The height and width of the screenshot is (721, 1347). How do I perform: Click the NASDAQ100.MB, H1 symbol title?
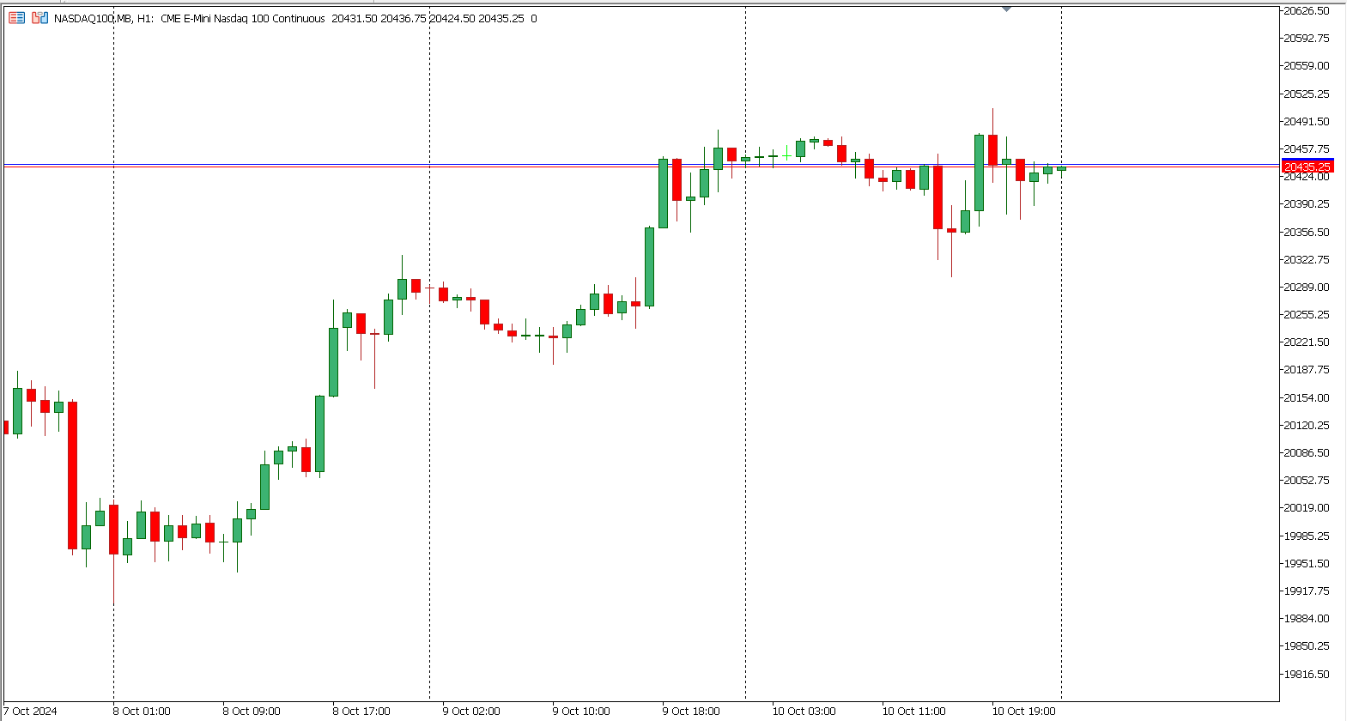tap(104, 18)
